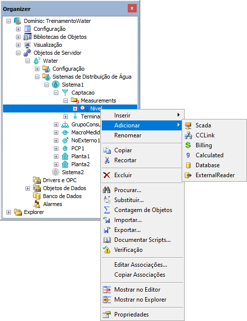This screenshot has width=247, height=321.
Task: Expand the Planta1 tree node
Action: [56, 156]
